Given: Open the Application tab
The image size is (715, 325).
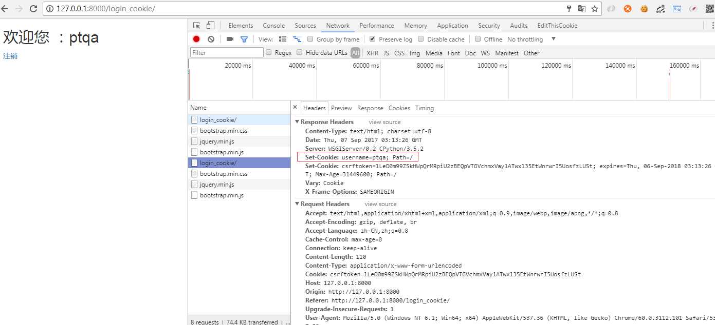Looking at the screenshot, I should [x=452, y=26].
